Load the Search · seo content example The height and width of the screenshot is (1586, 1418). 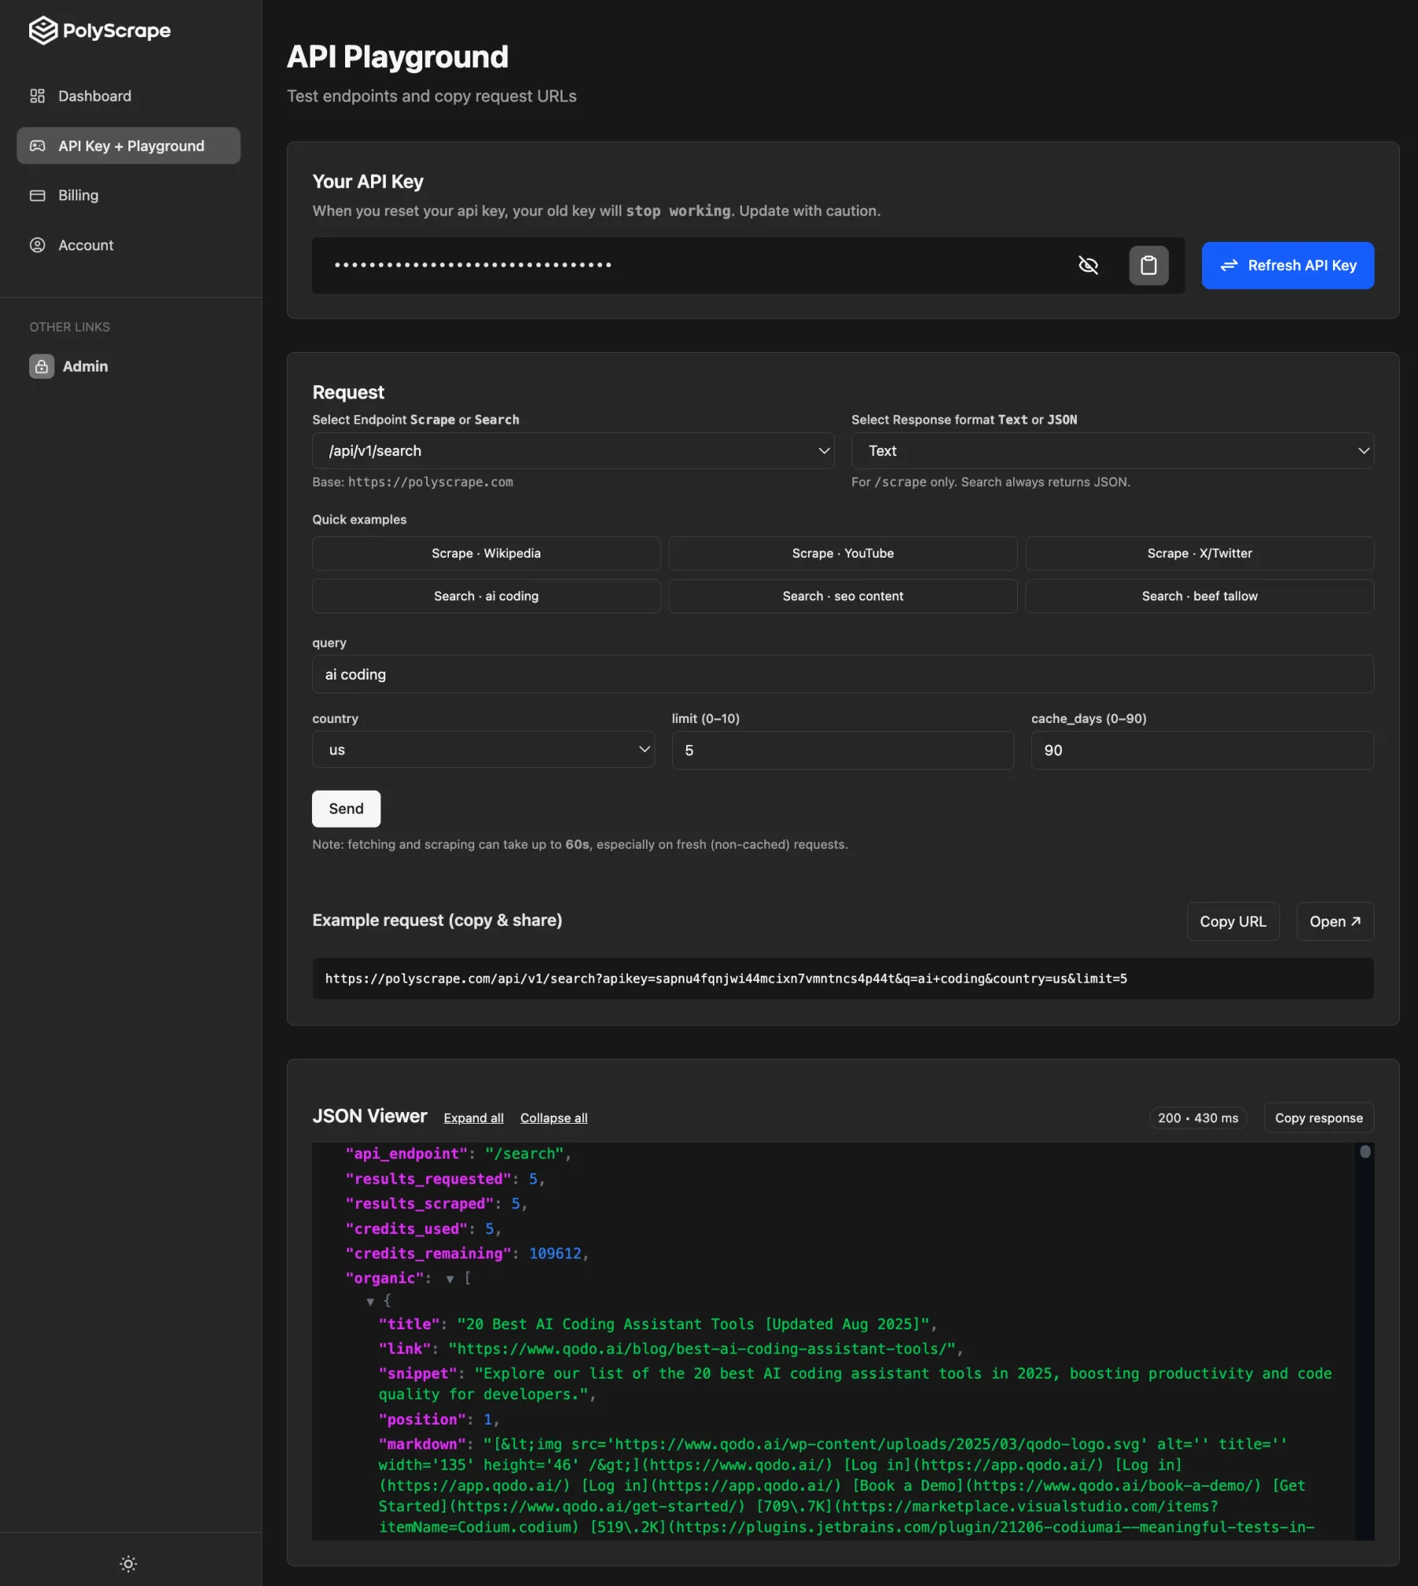[x=843, y=596]
